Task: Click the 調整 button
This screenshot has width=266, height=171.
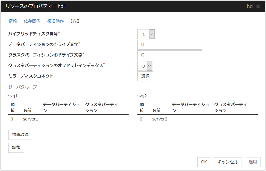Action: pos(16,147)
